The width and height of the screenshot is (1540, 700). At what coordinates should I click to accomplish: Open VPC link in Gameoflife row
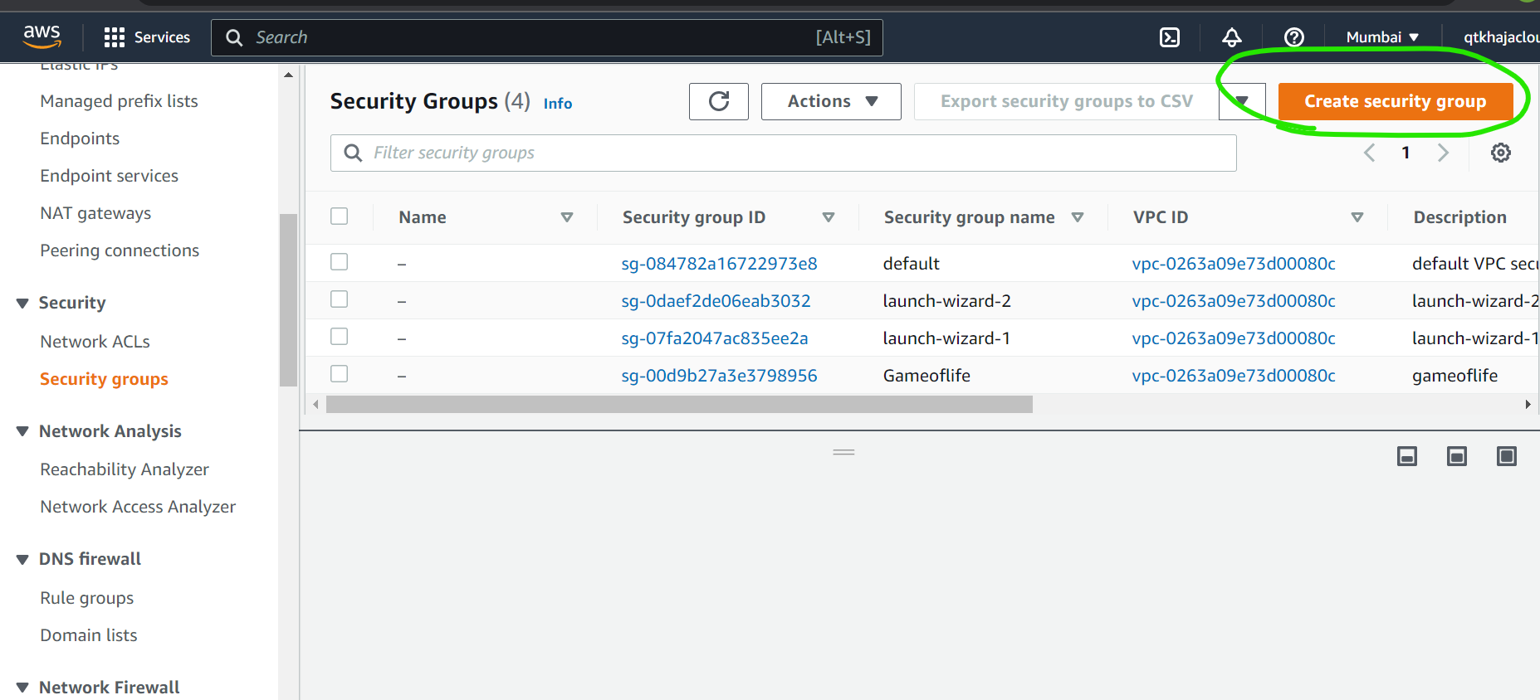[x=1234, y=376]
